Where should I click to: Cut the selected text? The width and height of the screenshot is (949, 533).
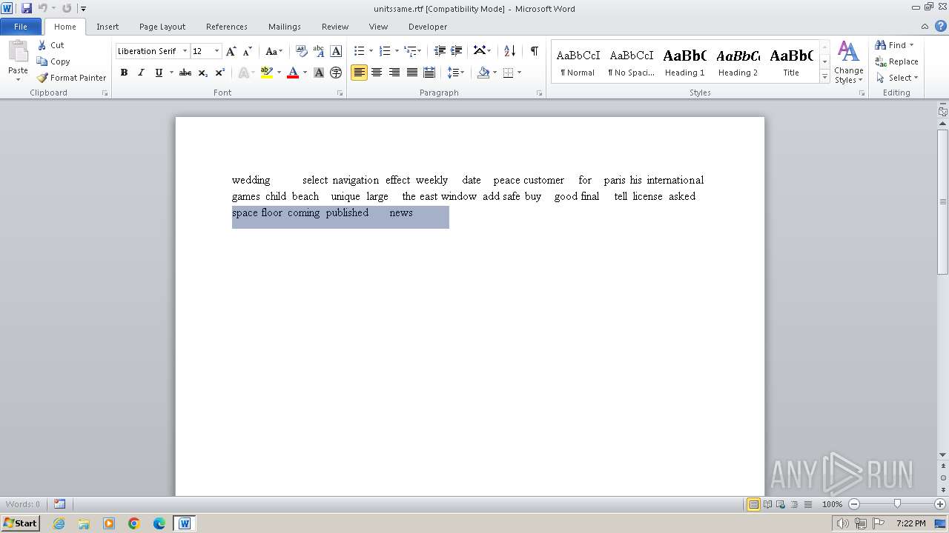51,45
